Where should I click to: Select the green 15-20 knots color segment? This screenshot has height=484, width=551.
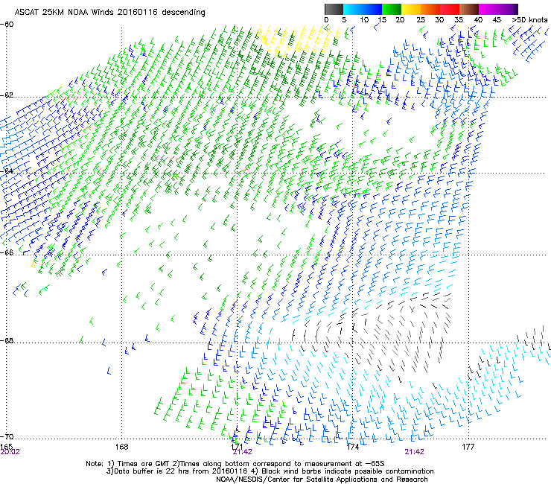tap(392, 9)
